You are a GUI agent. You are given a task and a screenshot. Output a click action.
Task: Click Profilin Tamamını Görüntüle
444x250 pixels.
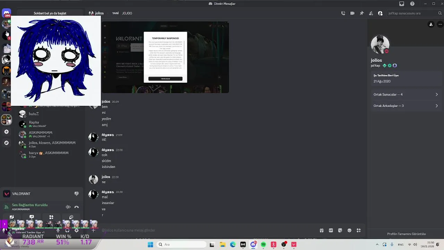coord(406,234)
